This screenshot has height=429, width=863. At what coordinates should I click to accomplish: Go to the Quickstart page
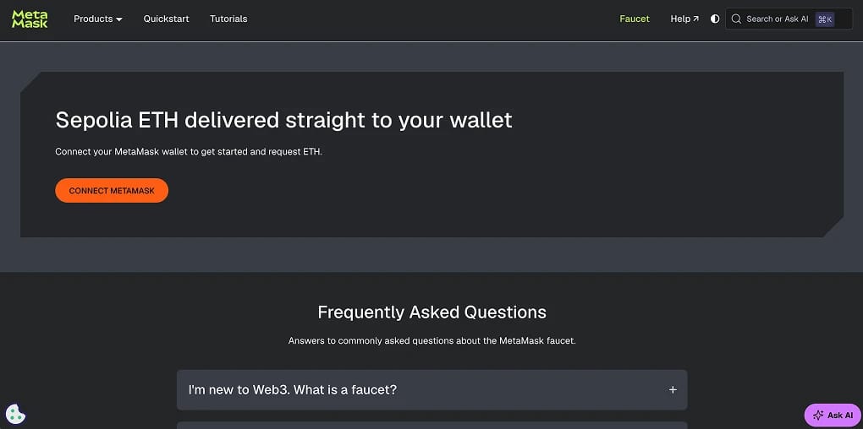click(166, 19)
